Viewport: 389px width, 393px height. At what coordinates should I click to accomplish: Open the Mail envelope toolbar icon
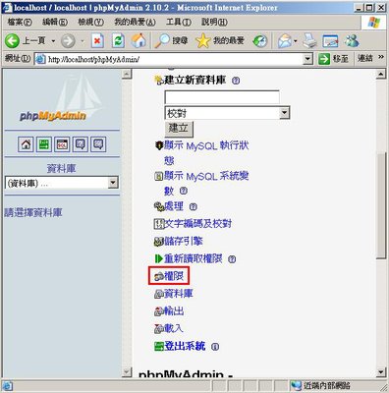coord(285,41)
